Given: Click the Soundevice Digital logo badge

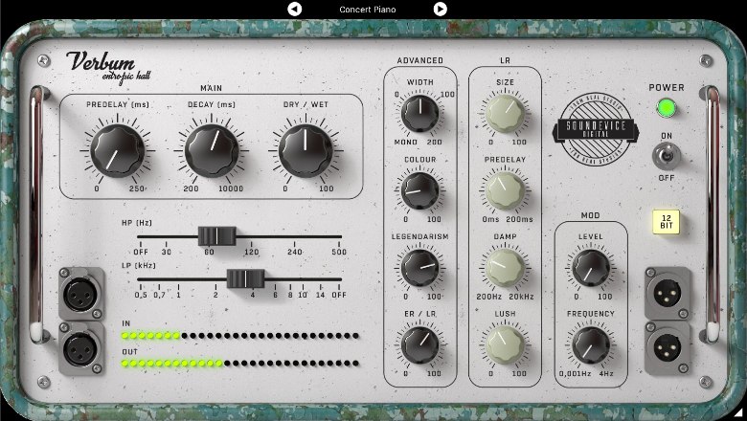Looking at the screenshot, I should 590,136.
